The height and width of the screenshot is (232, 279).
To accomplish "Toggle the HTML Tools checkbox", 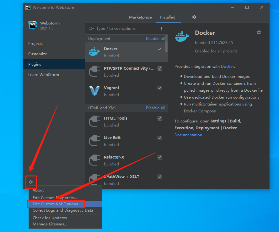I will (160, 118).
